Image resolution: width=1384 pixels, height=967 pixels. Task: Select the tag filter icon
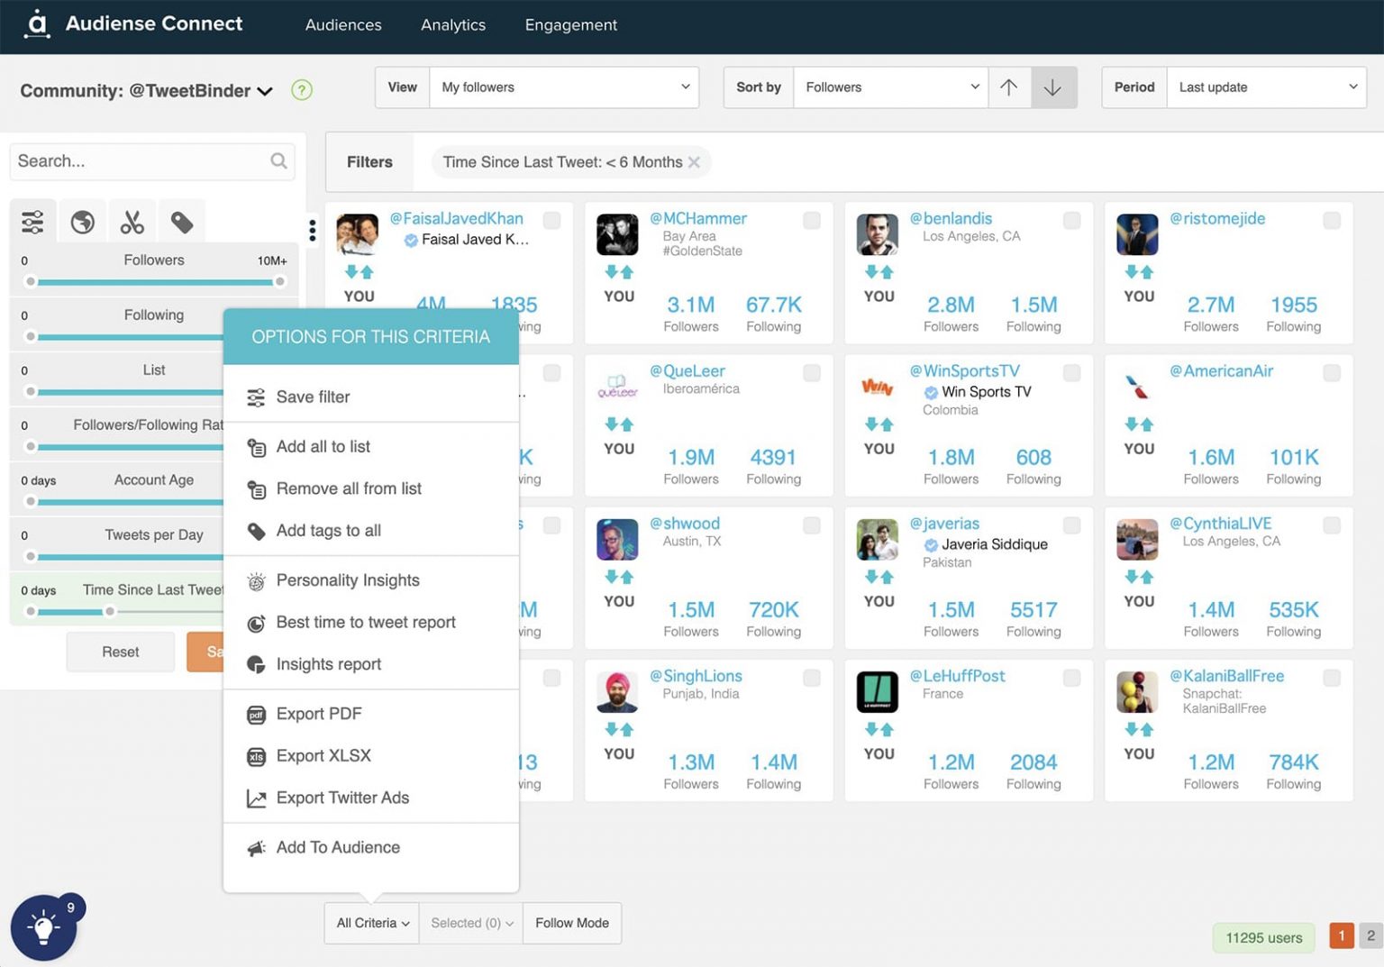pyautogui.click(x=182, y=222)
